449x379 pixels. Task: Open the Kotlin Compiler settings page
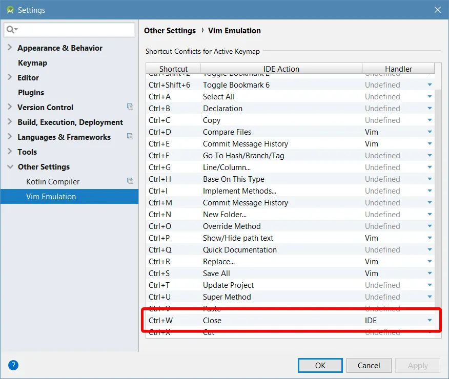point(53,182)
